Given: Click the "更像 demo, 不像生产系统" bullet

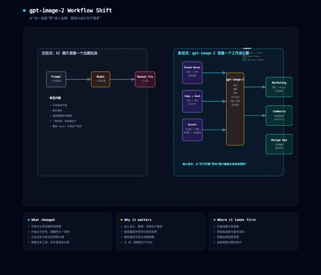Looking at the screenshot, I should pyautogui.click(x=67, y=127).
